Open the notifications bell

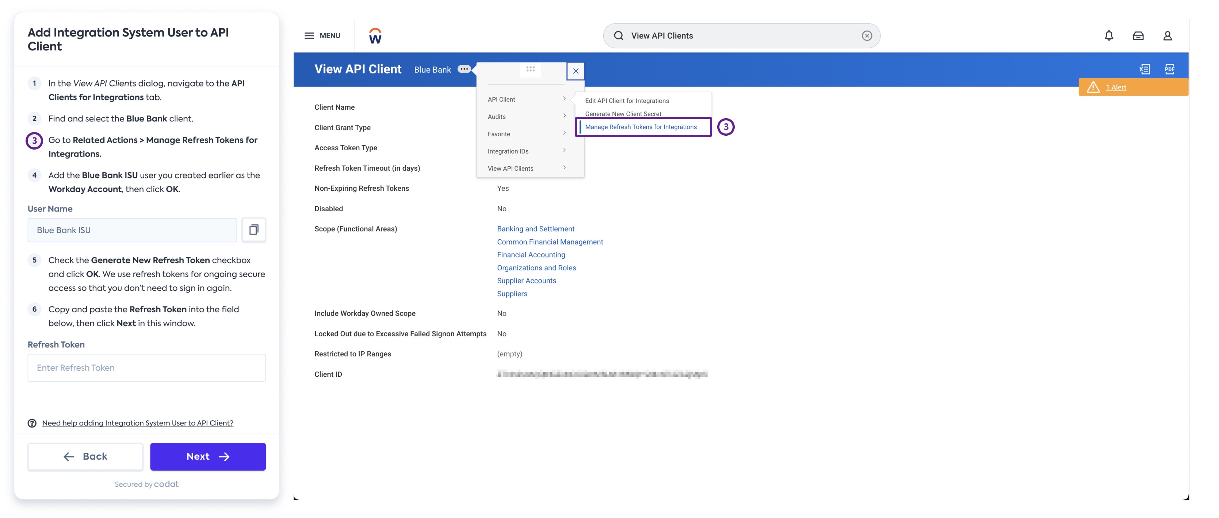point(1109,35)
